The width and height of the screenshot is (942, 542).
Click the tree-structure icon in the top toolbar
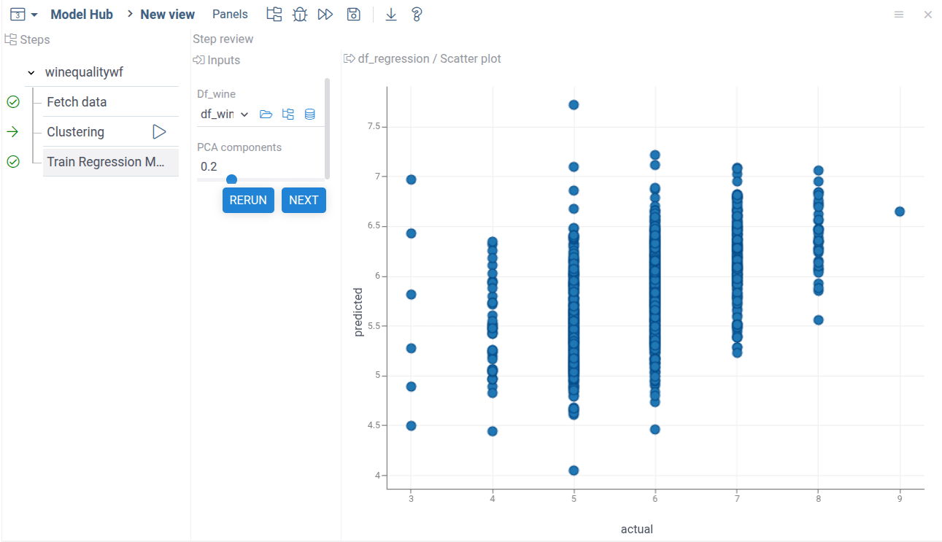274,15
